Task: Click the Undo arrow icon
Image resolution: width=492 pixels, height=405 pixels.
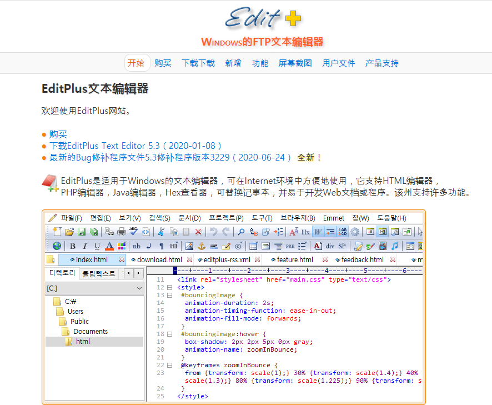Action: pos(214,232)
